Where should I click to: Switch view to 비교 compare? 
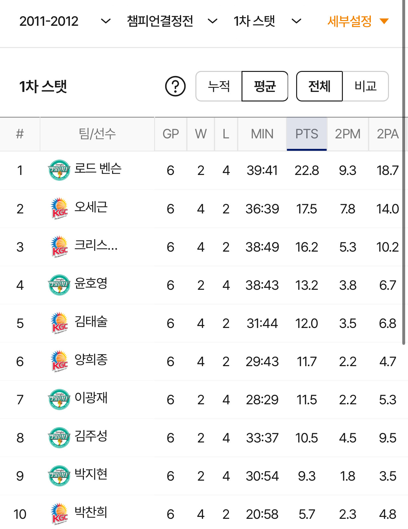[365, 86]
